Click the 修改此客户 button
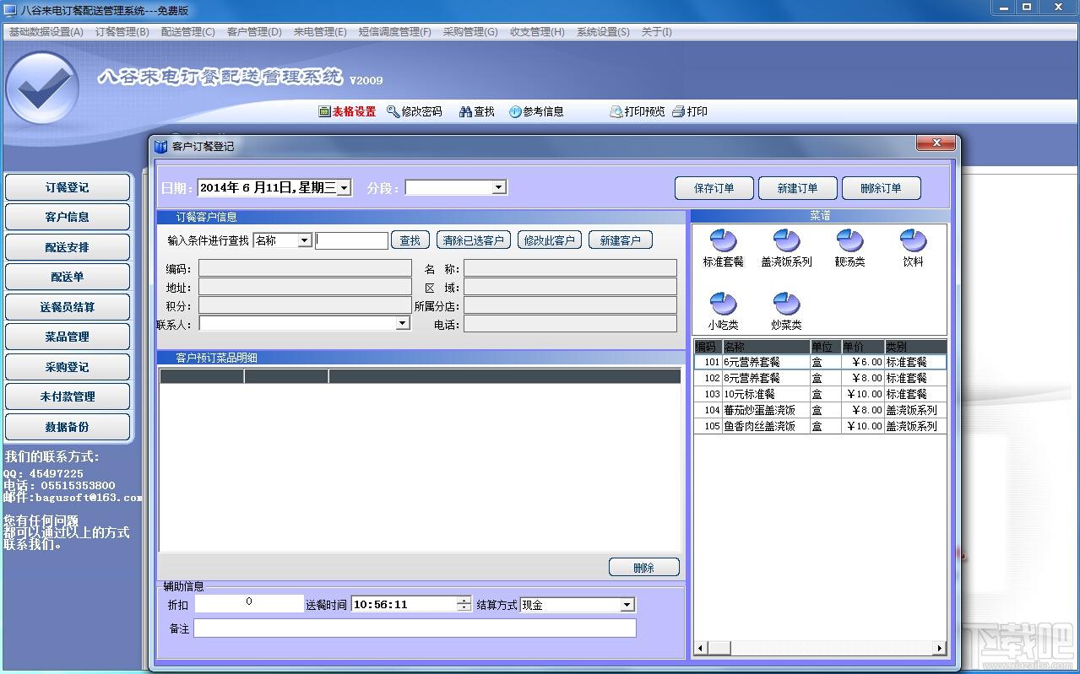Viewport: 1080px width, 674px height. point(550,240)
